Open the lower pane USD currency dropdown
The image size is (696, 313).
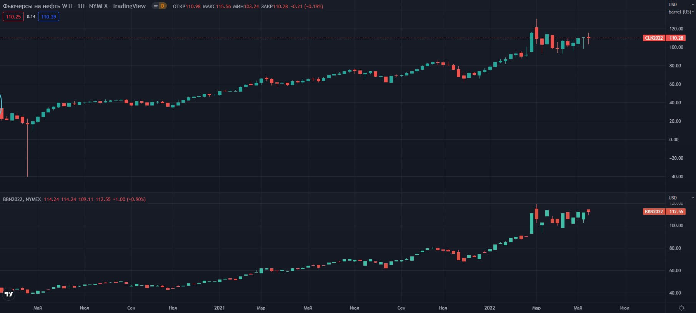point(681,198)
